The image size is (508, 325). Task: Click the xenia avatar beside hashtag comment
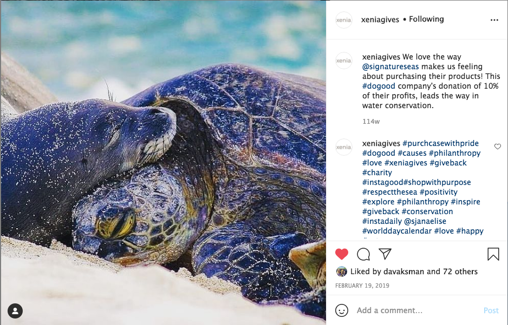343,147
